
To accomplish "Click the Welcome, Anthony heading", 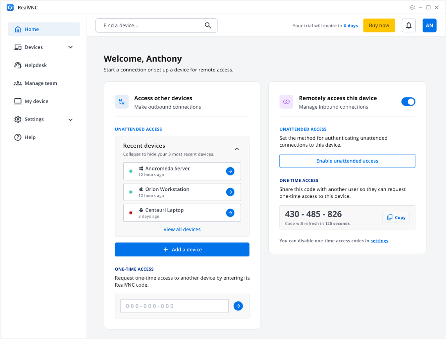I will point(143,59).
